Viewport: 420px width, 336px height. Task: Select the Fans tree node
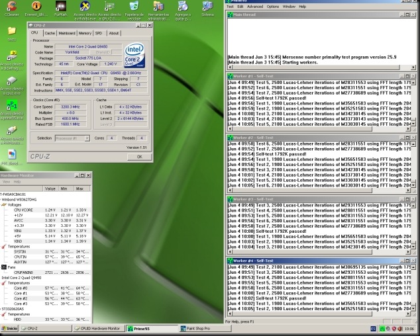pos(11,267)
